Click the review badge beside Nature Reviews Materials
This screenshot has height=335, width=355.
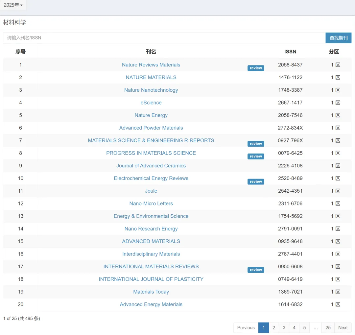pos(256,68)
